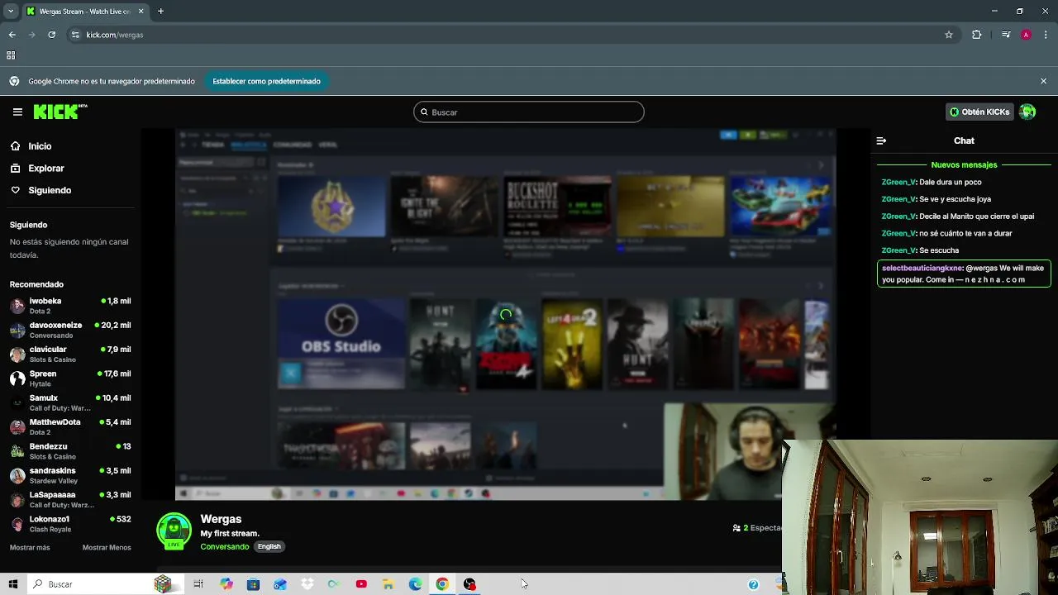1058x595 pixels.
Task: Click Establecer como predeterminado button
Action: 266,81
